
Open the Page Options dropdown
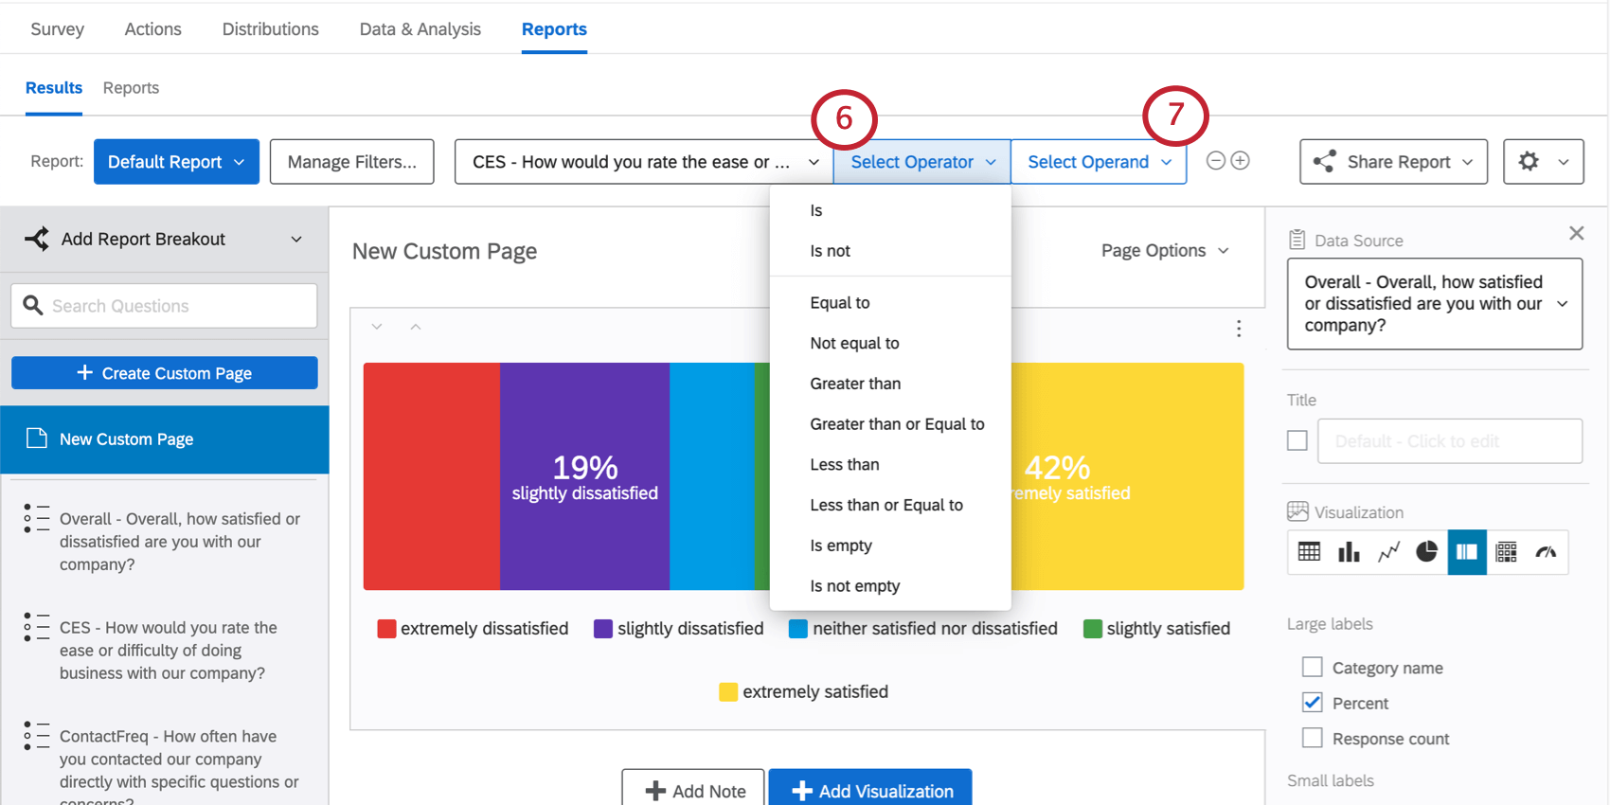tap(1165, 251)
